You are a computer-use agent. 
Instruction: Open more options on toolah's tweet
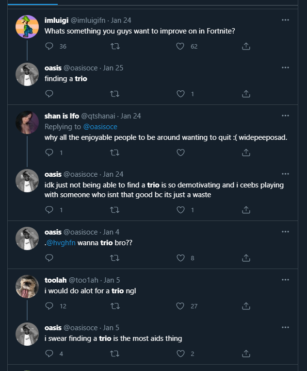(x=285, y=280)
